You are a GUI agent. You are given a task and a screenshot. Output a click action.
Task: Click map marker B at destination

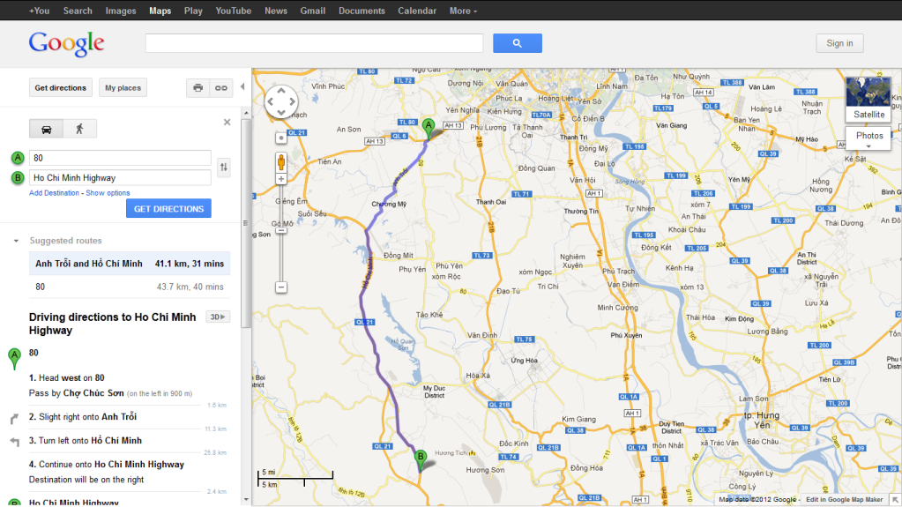click(421, 459)
